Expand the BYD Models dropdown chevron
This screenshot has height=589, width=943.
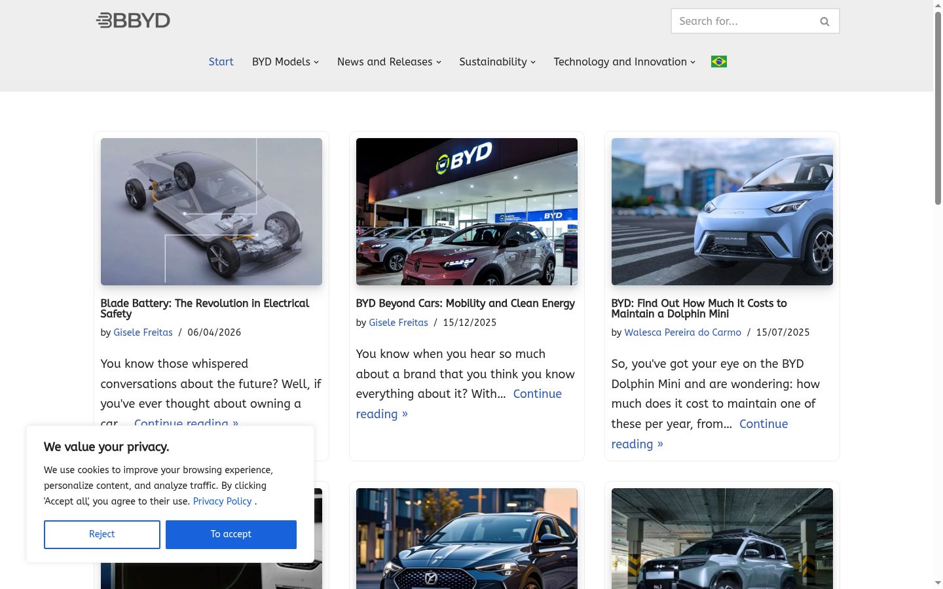point(316,62)
